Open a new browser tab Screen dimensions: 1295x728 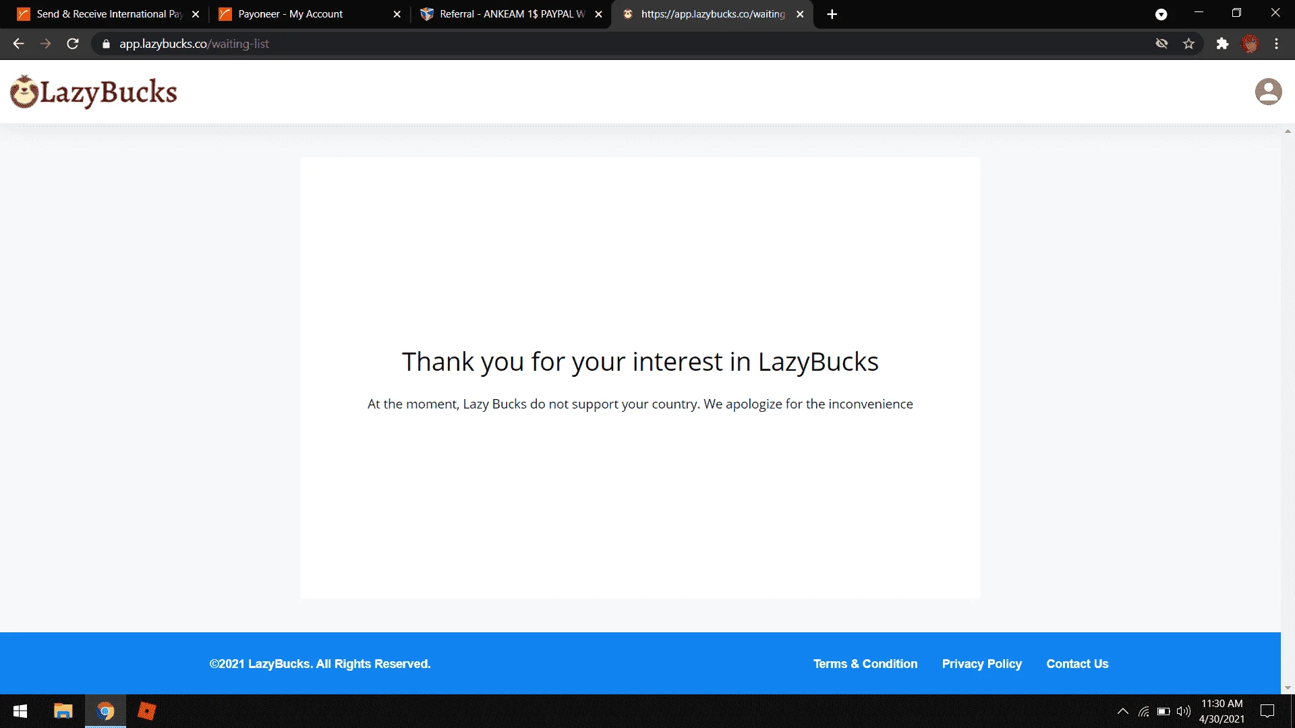(x=832, y=14)
